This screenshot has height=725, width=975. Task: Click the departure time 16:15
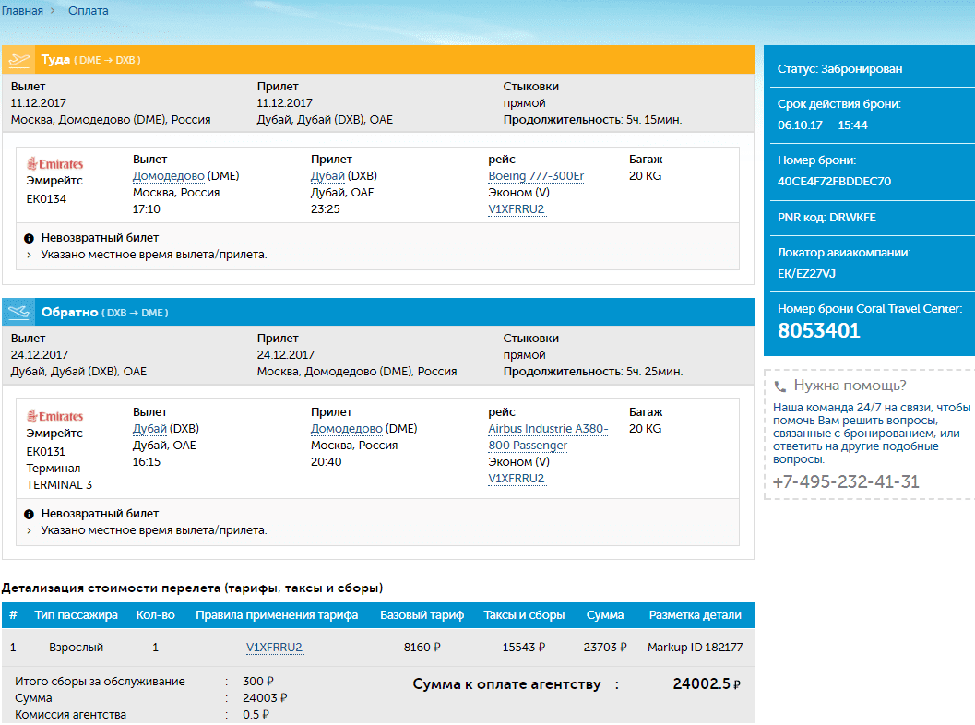(x=146, y=462)
